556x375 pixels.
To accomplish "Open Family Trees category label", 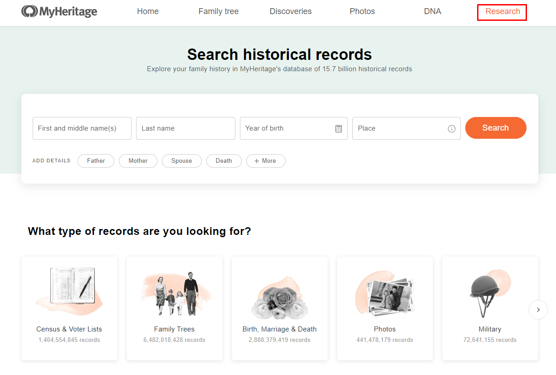I will (x=175, y=329).
